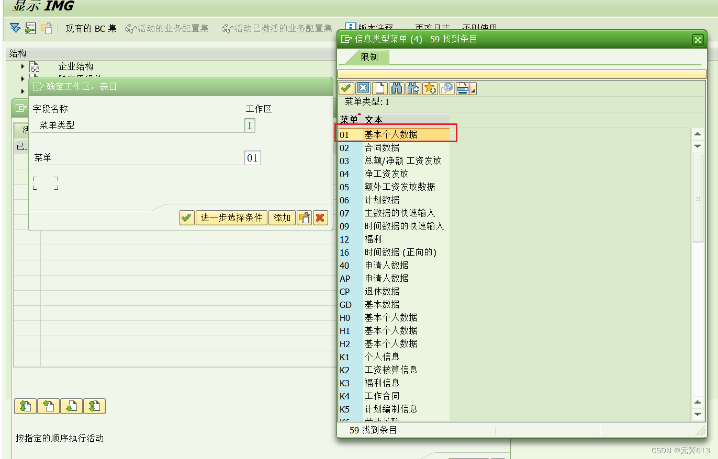Image resolution: width=718 pixels, height=459 pixels.
Task: Select row K3 福利信息
Action: click(394, 383)
